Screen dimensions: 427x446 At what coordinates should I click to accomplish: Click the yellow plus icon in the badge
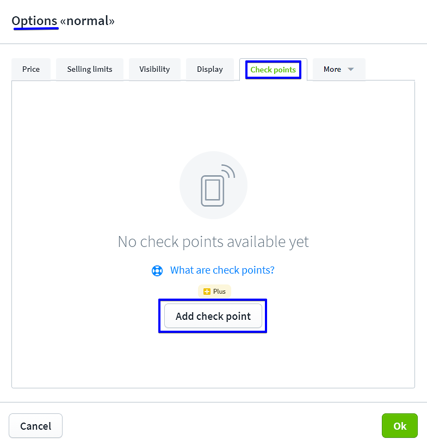click(x=207, y=292)
